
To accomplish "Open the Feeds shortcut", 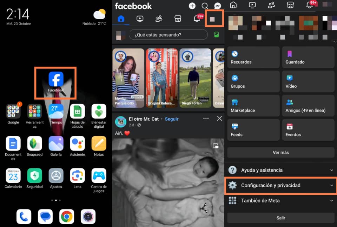I will pos(253,130).
